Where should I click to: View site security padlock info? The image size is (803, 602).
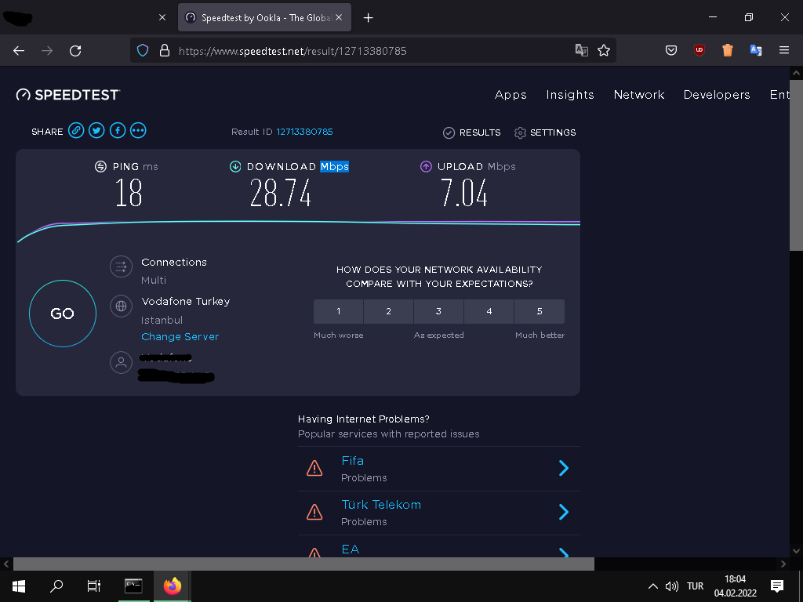pyautogui.click(x=165, y=50)
